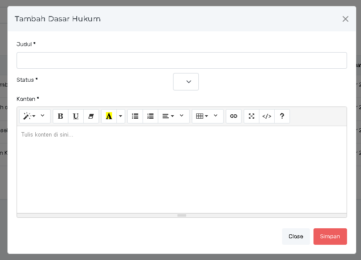This screenshot has height=260, width=361.
Task: Open the paragraph alignment dropdown
Action: pos(174,117)
